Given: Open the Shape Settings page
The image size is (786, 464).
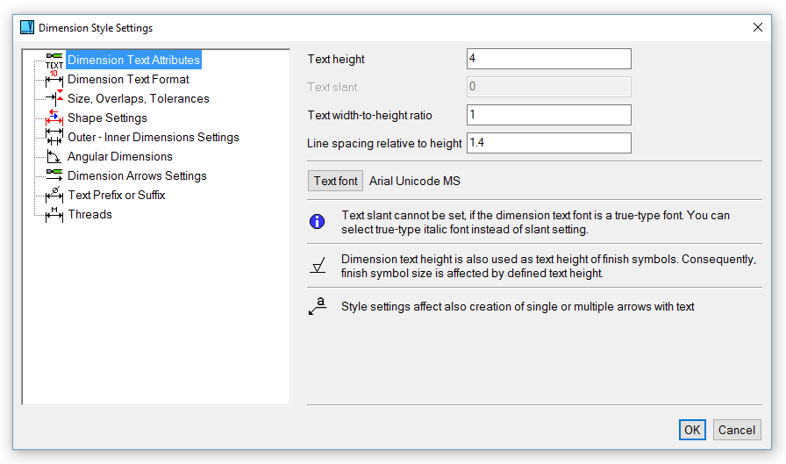Looking at the screenshot, I should 107,118.
